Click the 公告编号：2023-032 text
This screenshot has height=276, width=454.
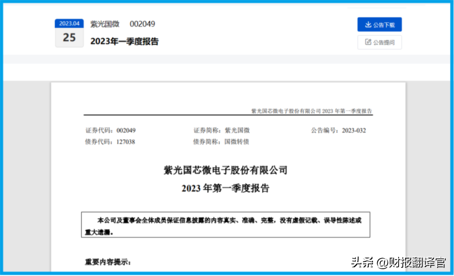pos(339,130)
